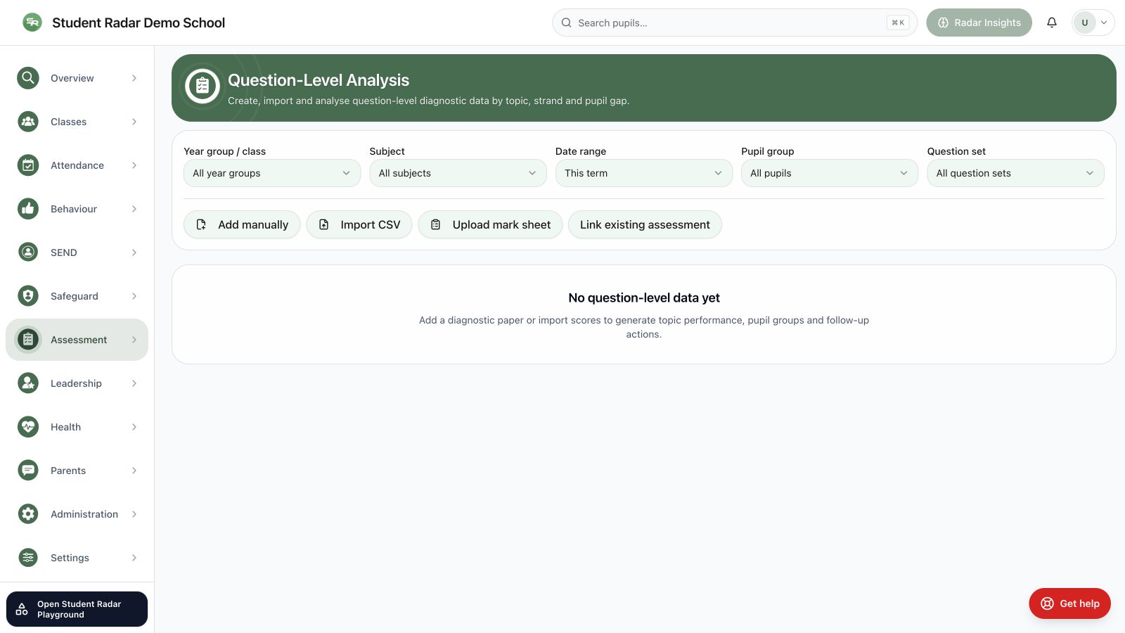Select the Administration gear icon
Viewport: 1125px width, 633px height.
click(x=28, y=514)
